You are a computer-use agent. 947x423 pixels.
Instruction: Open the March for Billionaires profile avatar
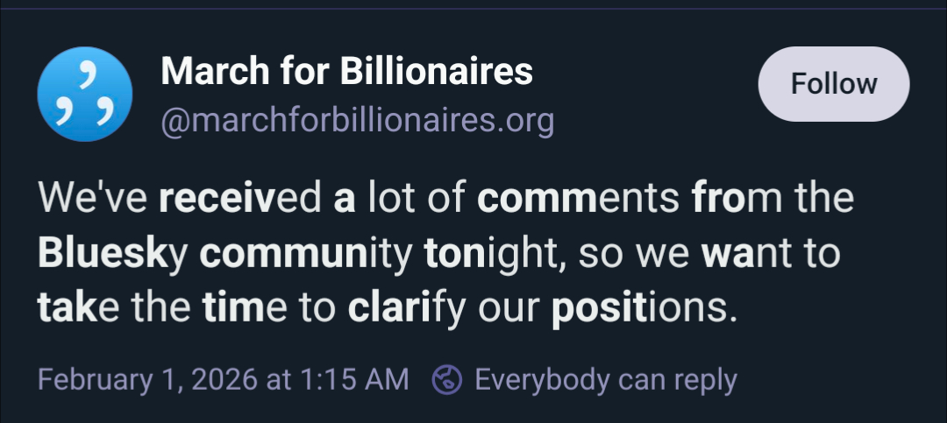point(85,95)
